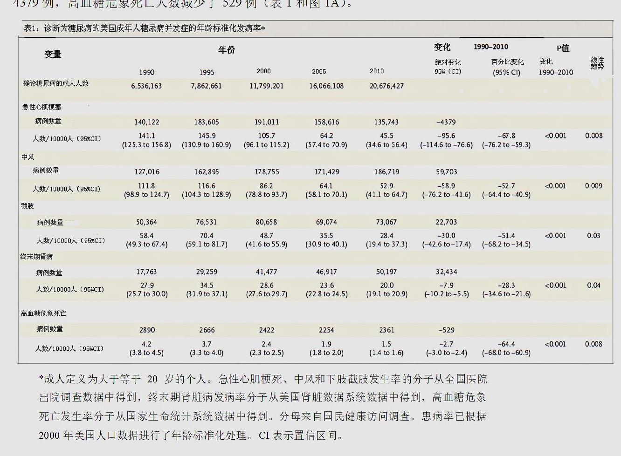This screenshot has height=456, width=621.
Task: Click the footnote text CI 表示置信区间
Action: pos(301,436)
